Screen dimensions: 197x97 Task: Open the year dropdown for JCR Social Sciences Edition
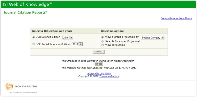(77, 44)
